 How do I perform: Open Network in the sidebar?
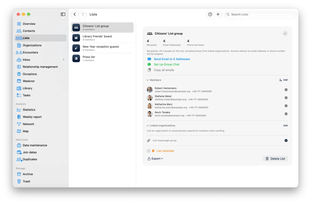(41, 124)
